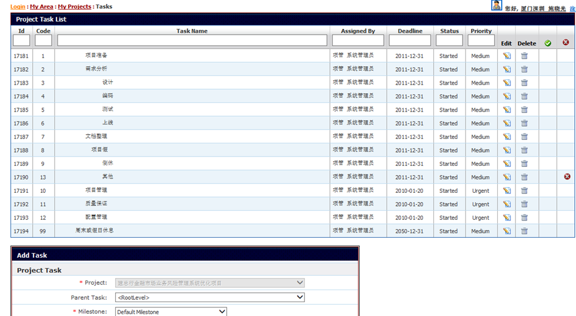The width and height of the screenshot is (576, 316).
Task: Click the Task Name filter input field
Action: [x=192, y=41]
